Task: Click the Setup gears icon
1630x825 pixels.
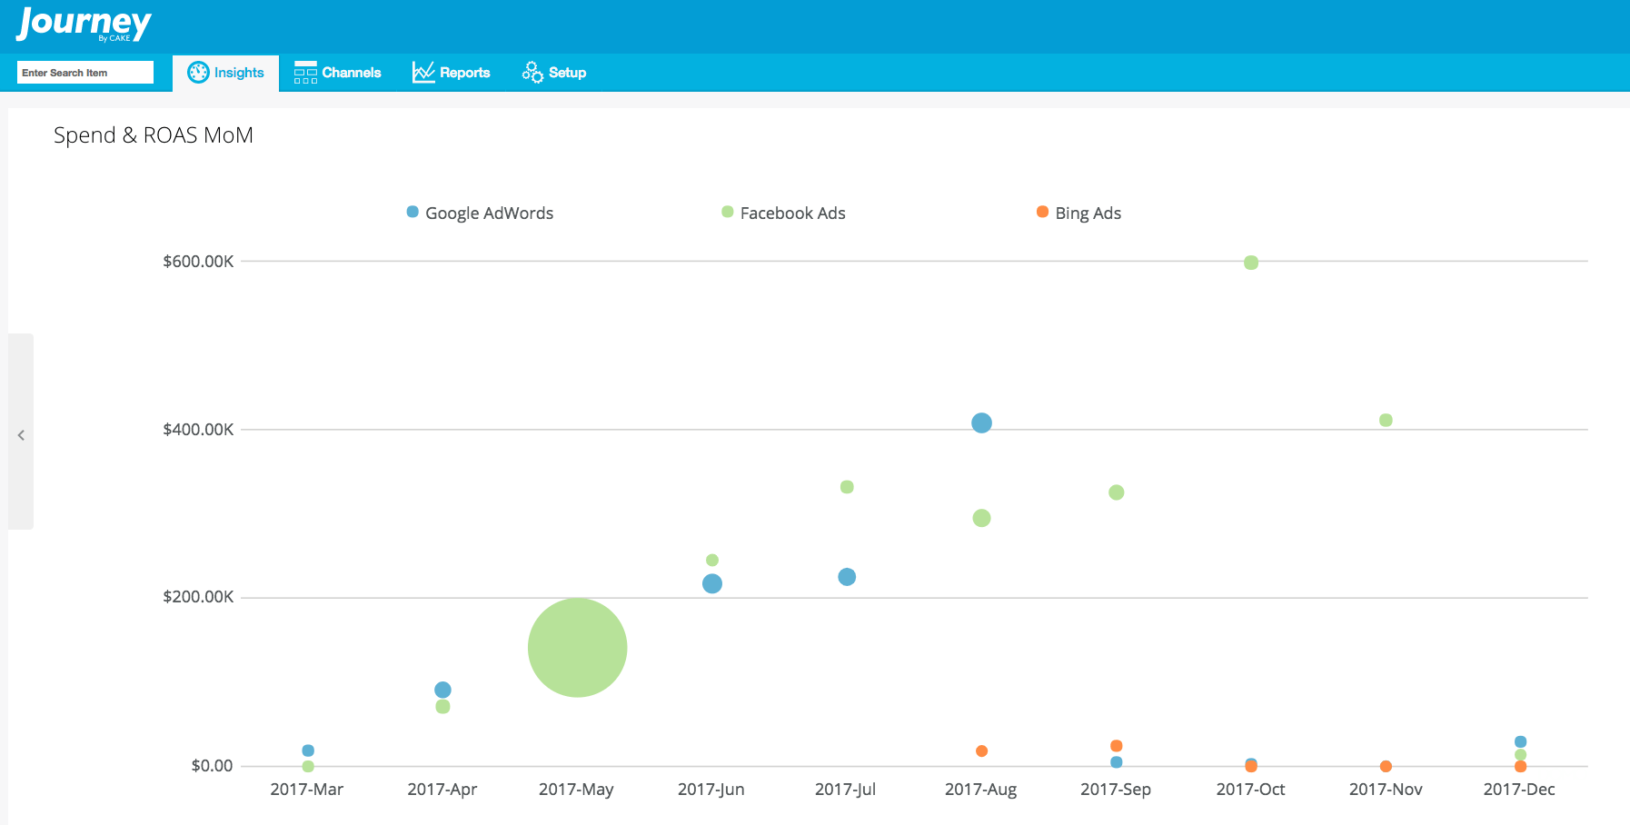Action: [532, 73]
